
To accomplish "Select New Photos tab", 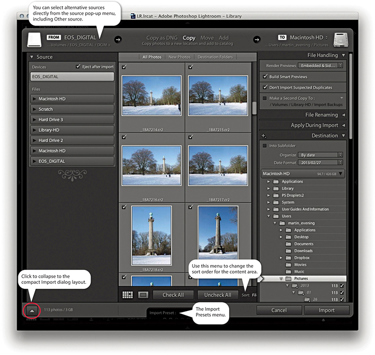I will pyautogui.click(x=180, y=57).
